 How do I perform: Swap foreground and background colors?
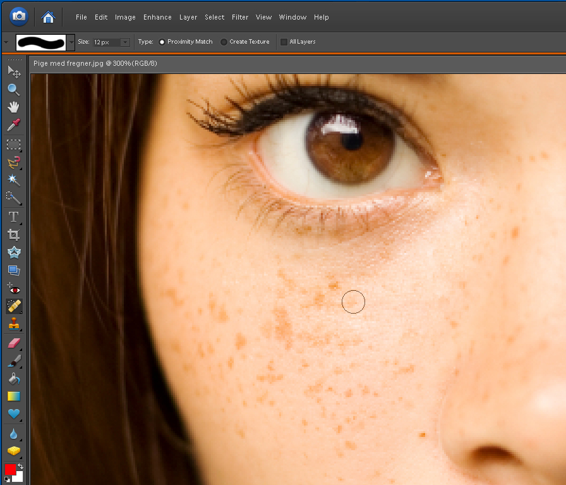click(20, 465)
